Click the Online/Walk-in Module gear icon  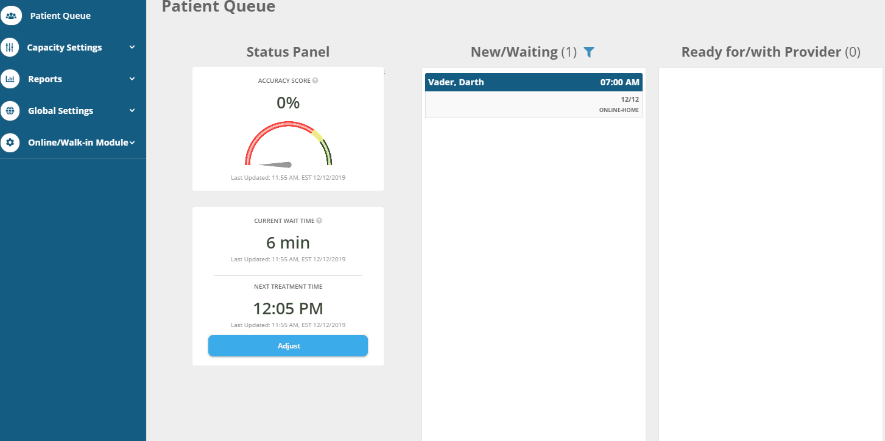click(x=10, y=143)
